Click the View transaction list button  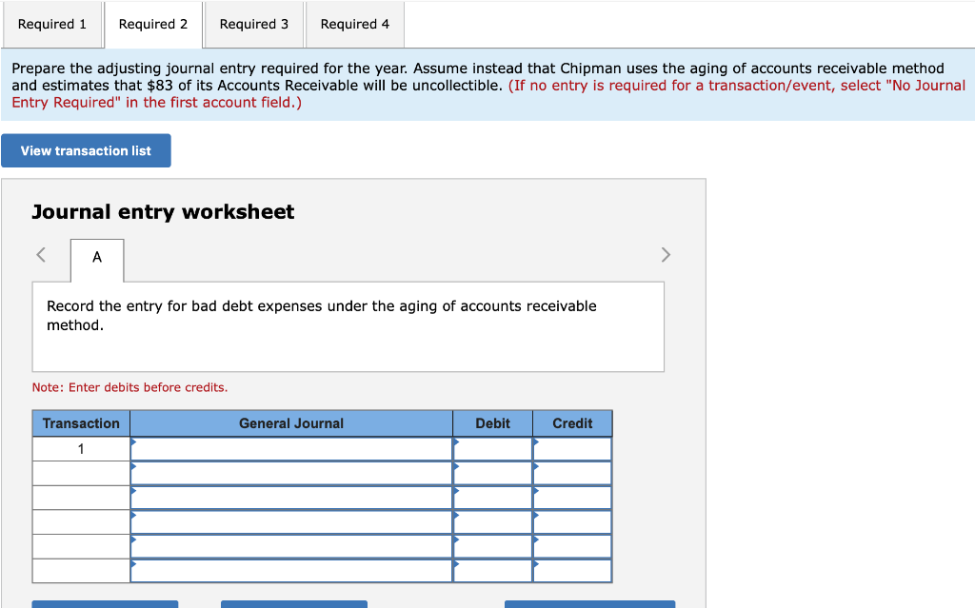click(x=86, y=150)
